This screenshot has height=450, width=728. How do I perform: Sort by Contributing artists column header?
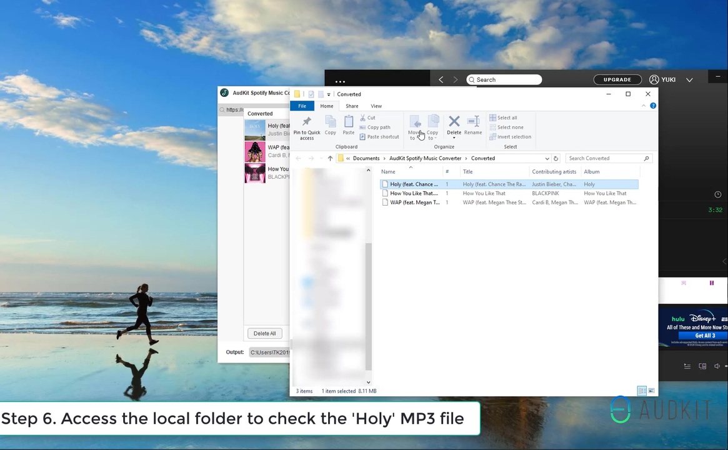pos(554,172)
